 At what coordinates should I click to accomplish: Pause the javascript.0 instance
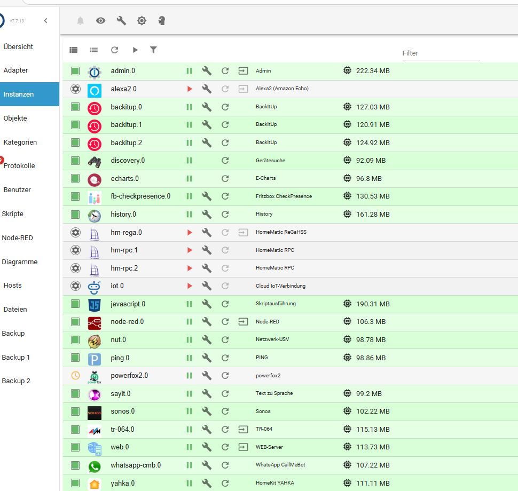pos(189,304)
